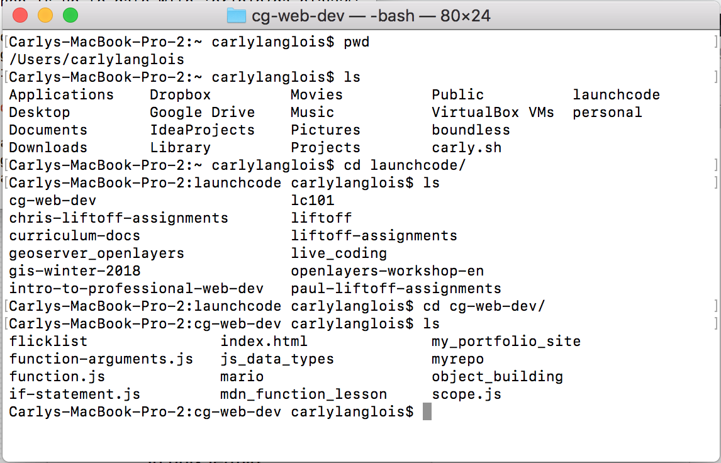The height and width of the screenshot is (463, 721).
Task: Minimize the window with the yellow button
Action: point(45,15)
